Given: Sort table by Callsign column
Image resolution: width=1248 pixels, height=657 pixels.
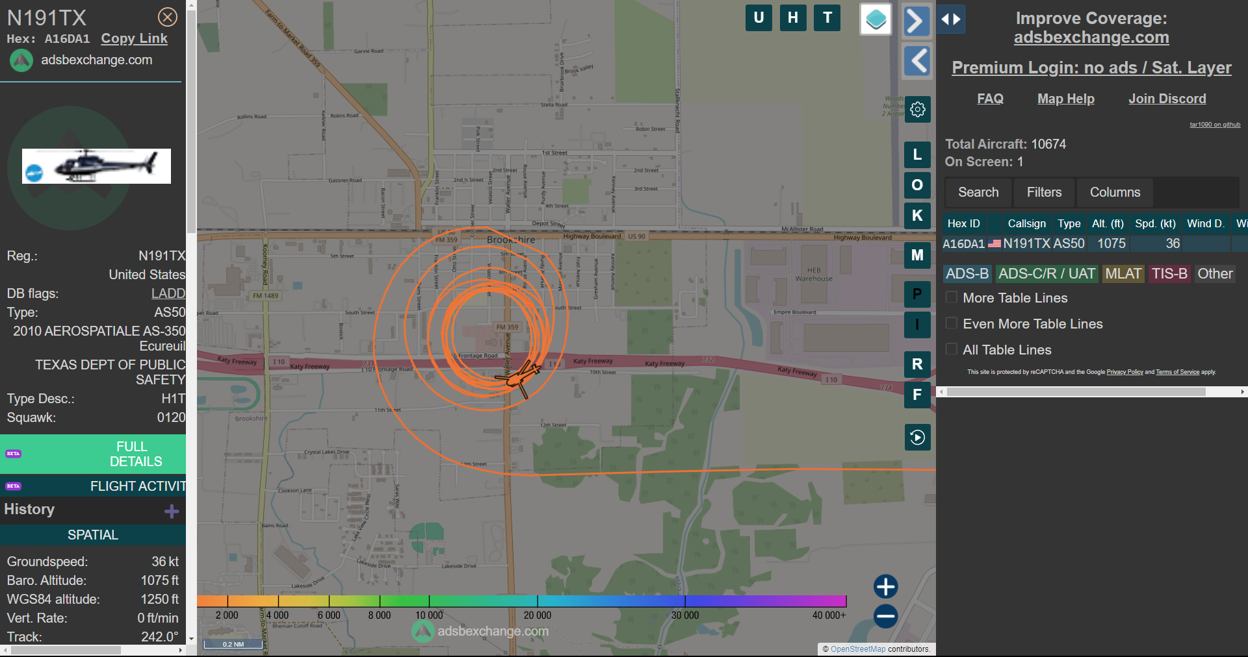Looking at the screenshot, I should (x=1027, y=223).
